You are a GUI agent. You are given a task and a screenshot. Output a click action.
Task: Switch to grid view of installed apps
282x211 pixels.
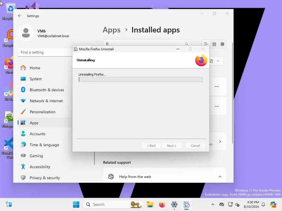tap(214, 44)
